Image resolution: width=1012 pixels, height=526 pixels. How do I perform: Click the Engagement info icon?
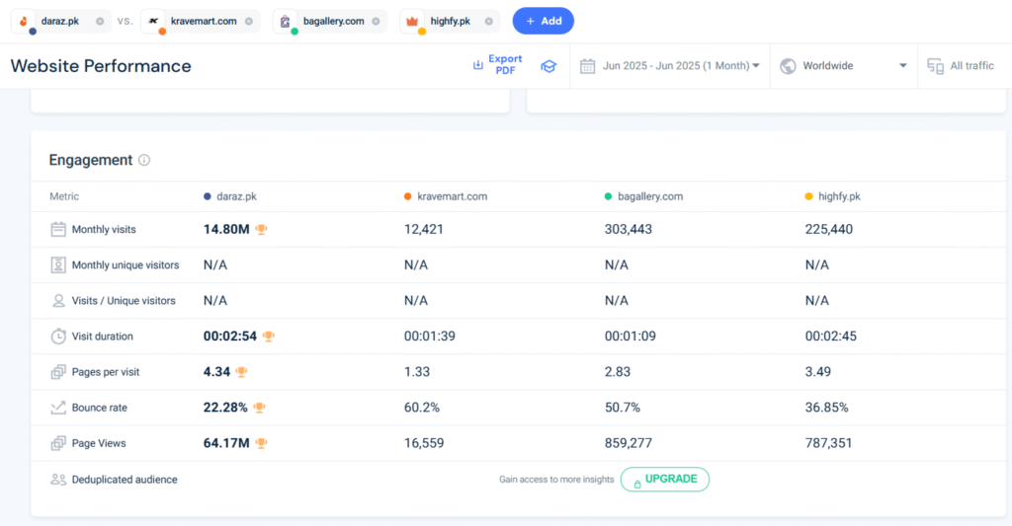coord(144,160)
